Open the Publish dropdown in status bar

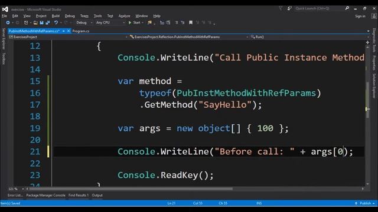click(x=365, y=203)
